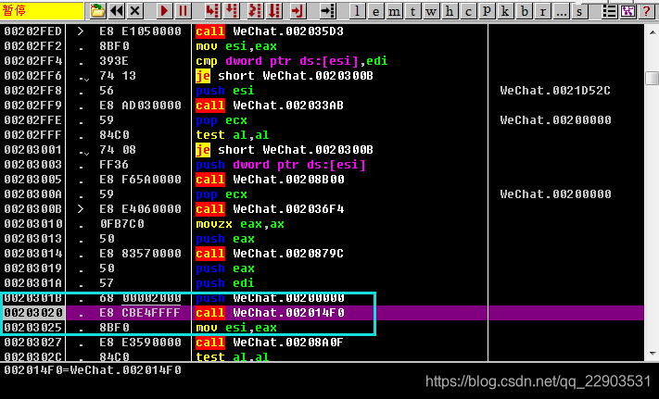The image size is (659, 399).
Task: Click the Step over toolbar icon
Action: (x=231, y=10)
